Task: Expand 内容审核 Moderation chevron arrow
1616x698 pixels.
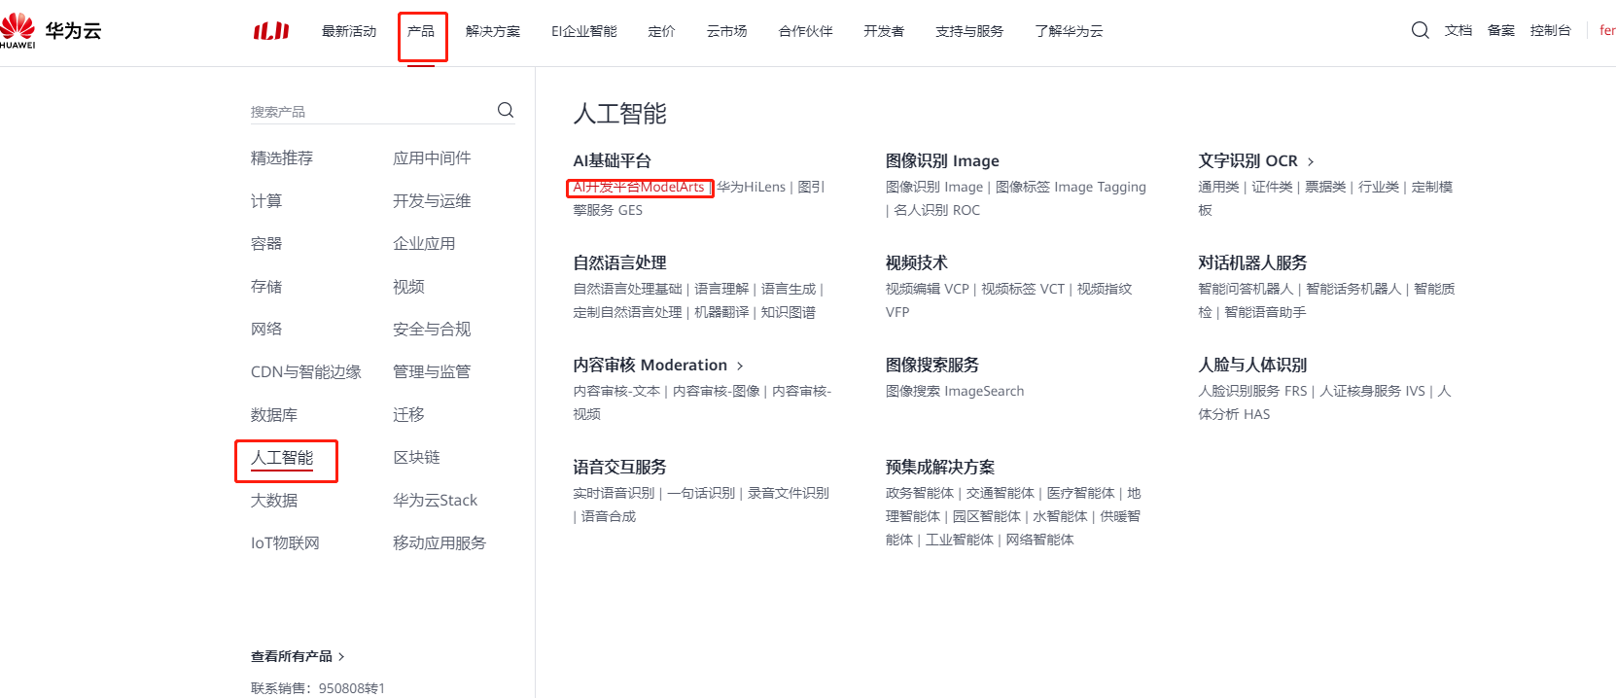Action: click(x=740, y=366)
